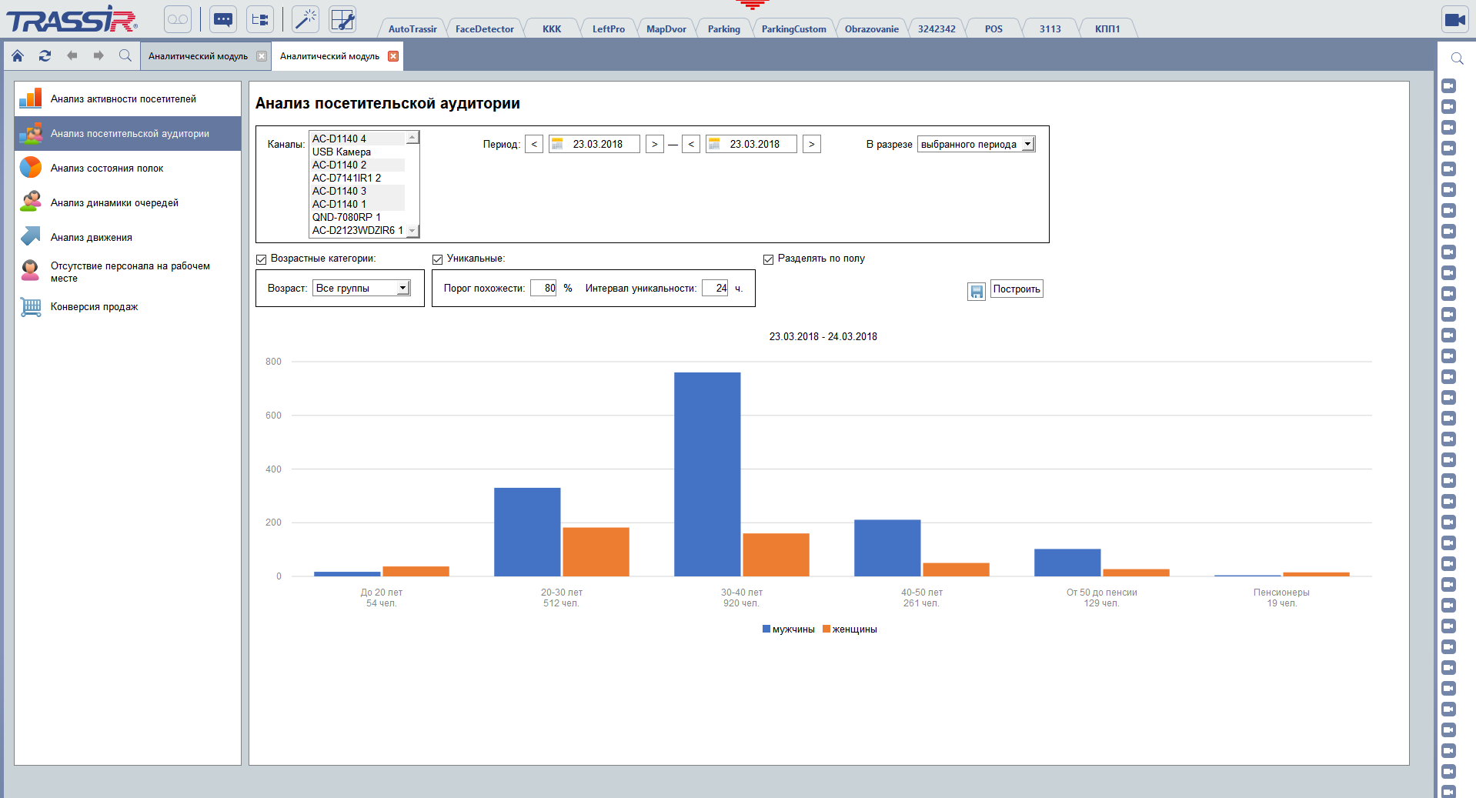Screen dimensions: 1476x798
Task: Open the FaceDetector tab
Action: (x=484, y=28)
